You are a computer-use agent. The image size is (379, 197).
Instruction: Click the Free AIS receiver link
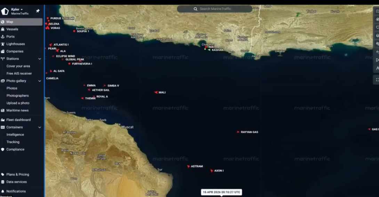(19, 74)
